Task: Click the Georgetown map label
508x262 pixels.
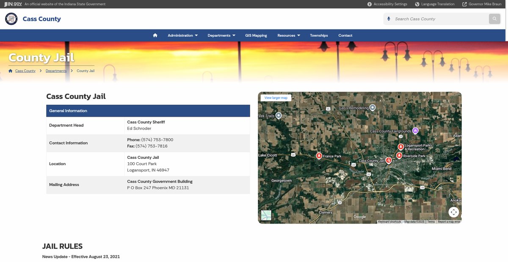Action: (282, 181)
